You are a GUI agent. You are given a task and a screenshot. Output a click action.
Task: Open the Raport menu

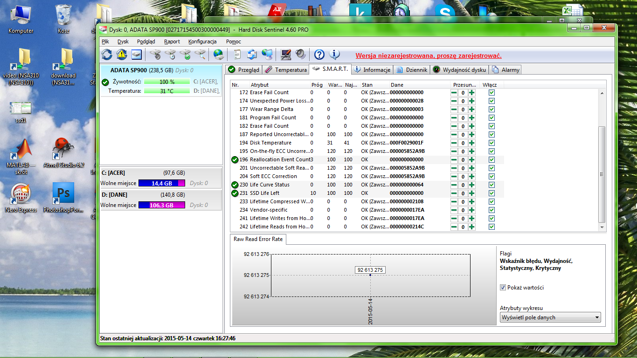coord(172,41)
